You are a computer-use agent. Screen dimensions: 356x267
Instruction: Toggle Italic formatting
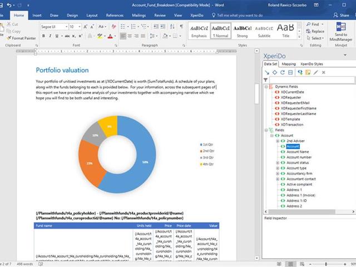point(50,36)
